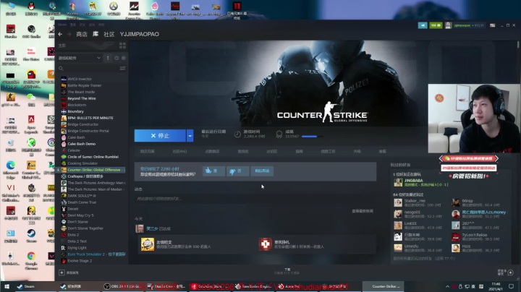Screen dimensions: 521x292
Task: Click the library search magnifier icon
Action: [61, 69]
